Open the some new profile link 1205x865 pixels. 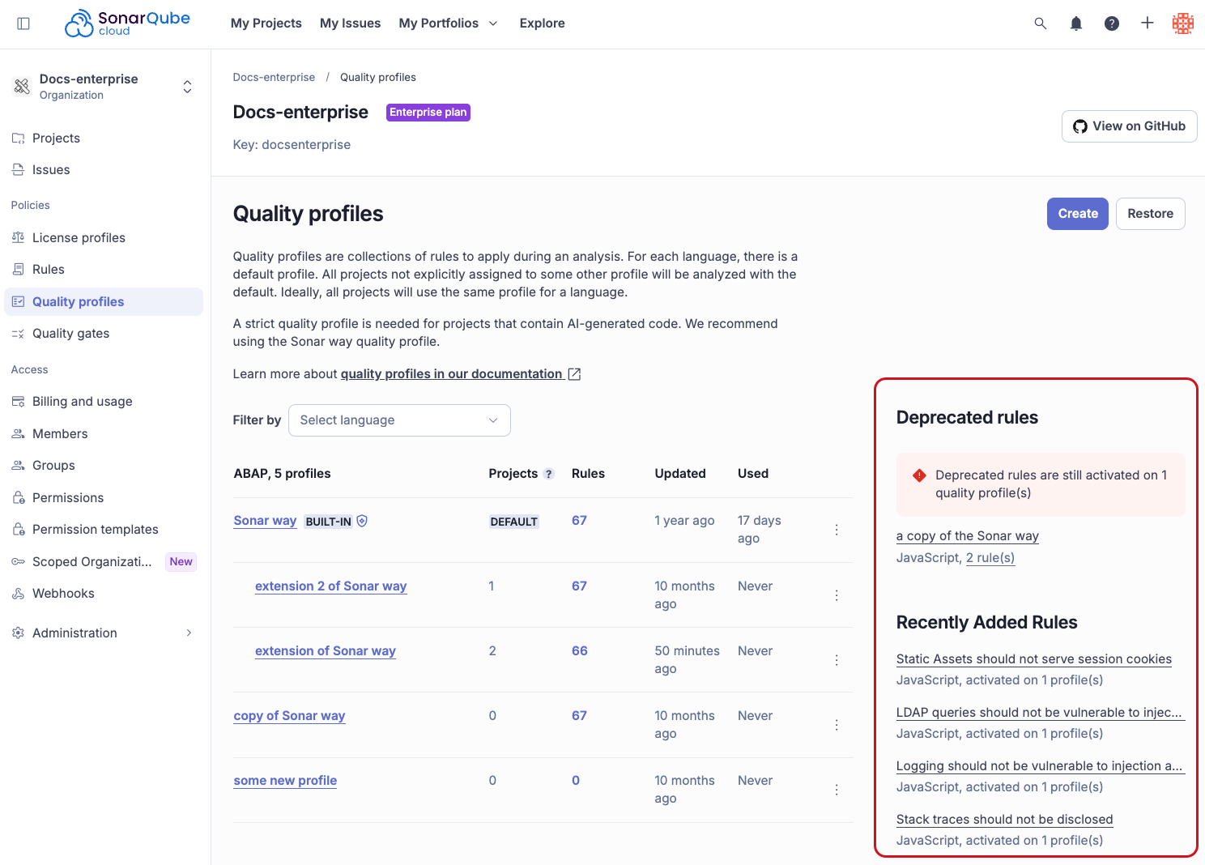coord(285,781)
